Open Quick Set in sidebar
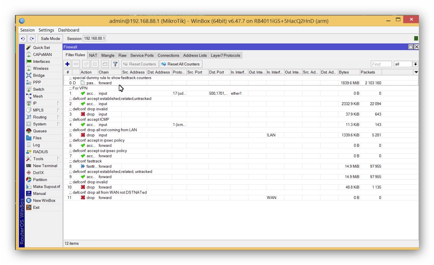 coord(41,48)
